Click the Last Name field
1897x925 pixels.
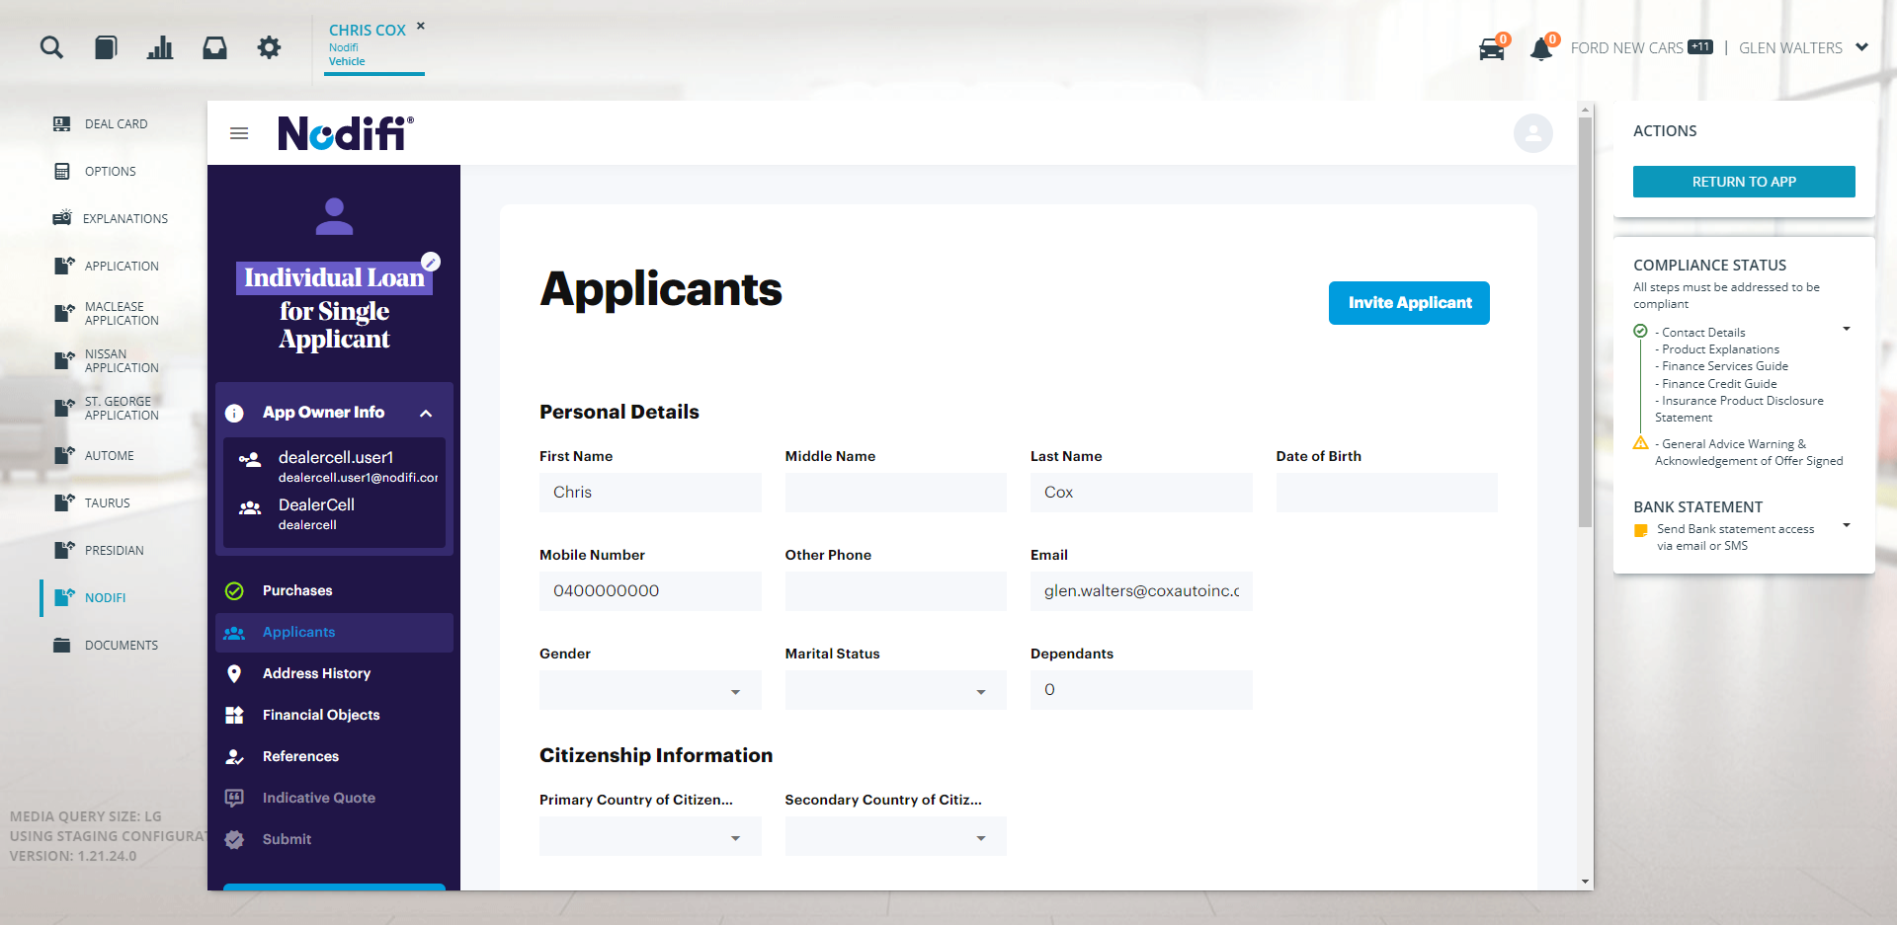pyautogui.click(x=1141, y=493)
